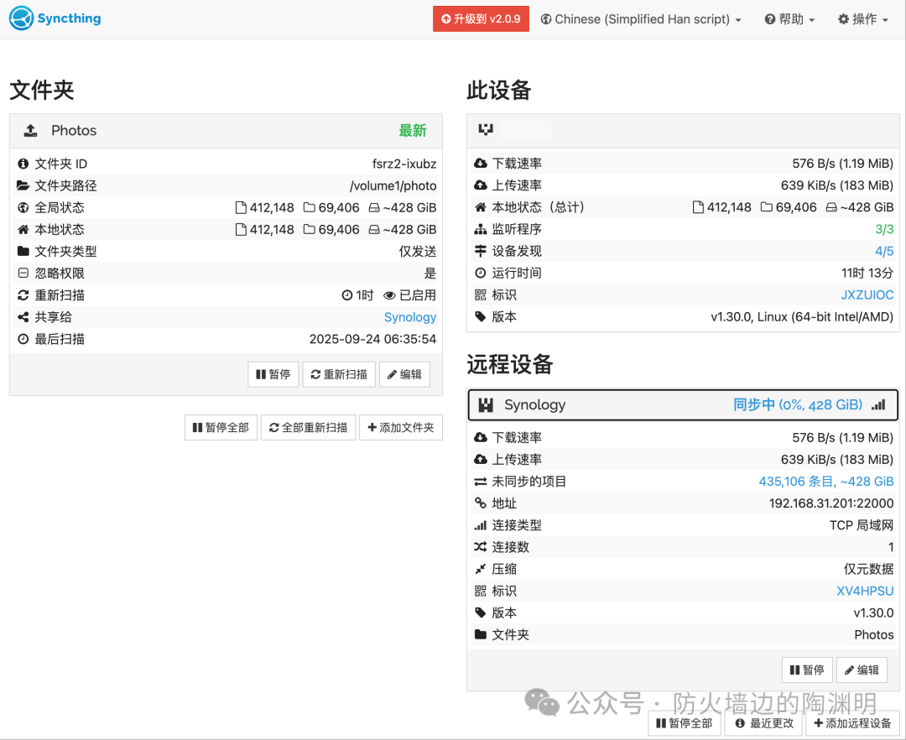Viewport: 906px width, 740px height.
Task: Open the language dropdown Chinese (Simplified Han script)
Action: coord(641,18)
